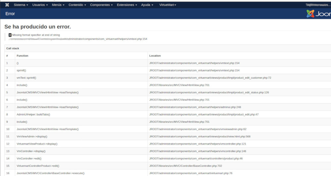
Task: Click BaseController->execute() function cell
Action: 81,173
